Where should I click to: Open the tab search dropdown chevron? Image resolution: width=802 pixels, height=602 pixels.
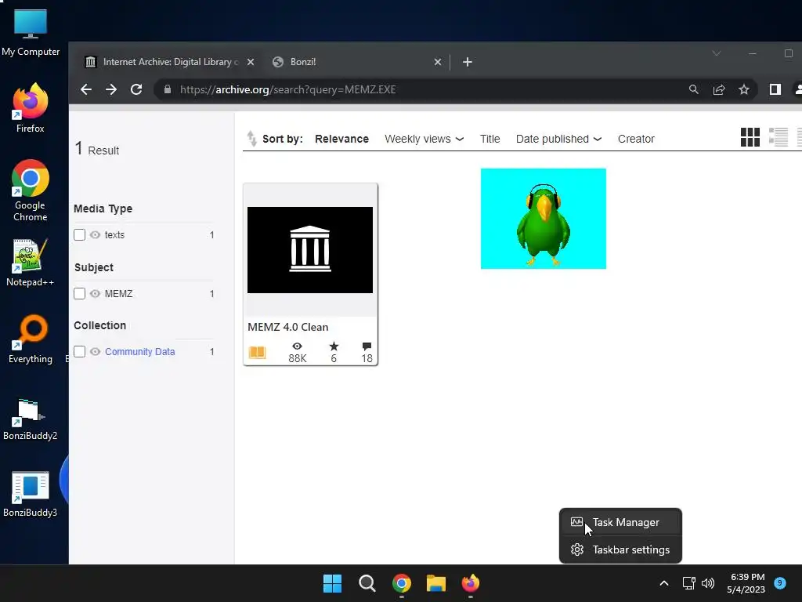[x=717, y=53]
